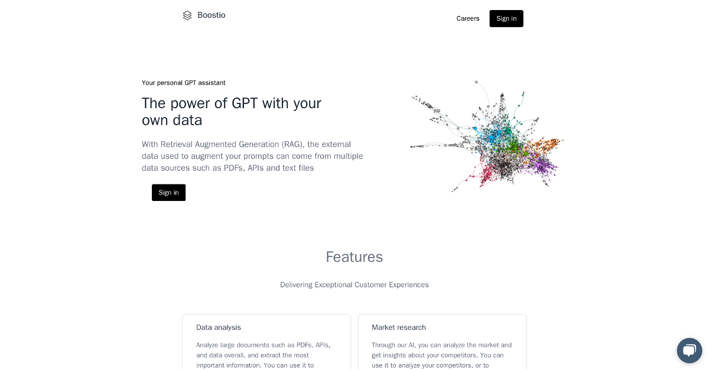The width and height of the screenshot is (709, 370).
Task: Click the Features section heading
Action: [x=354, y=257]
